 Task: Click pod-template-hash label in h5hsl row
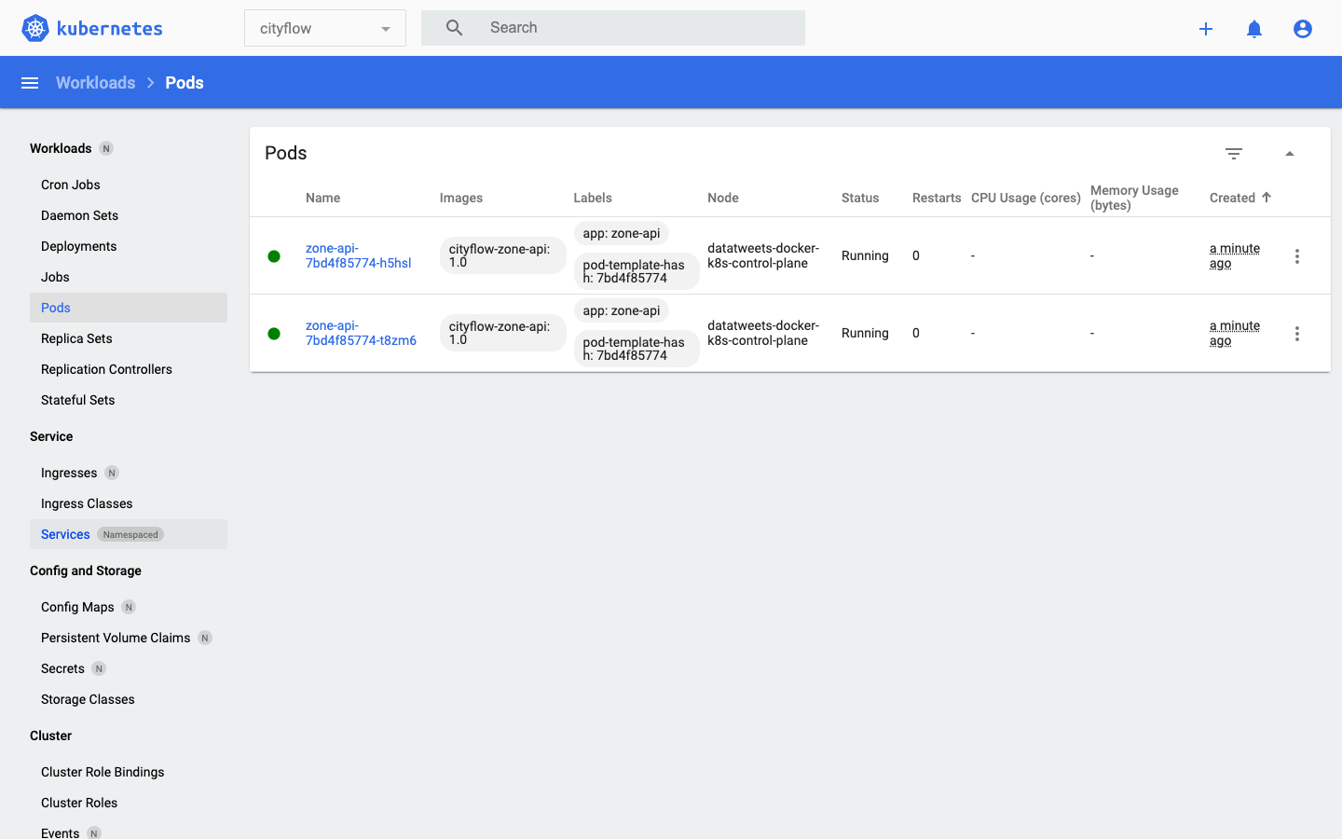tap(637, 271)
